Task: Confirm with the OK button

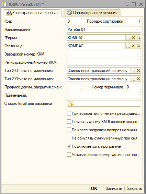Action: tap(94, 189)
